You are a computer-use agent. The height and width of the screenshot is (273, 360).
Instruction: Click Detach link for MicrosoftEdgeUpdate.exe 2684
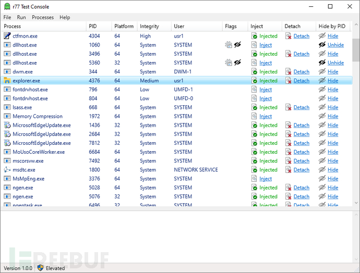301,134
